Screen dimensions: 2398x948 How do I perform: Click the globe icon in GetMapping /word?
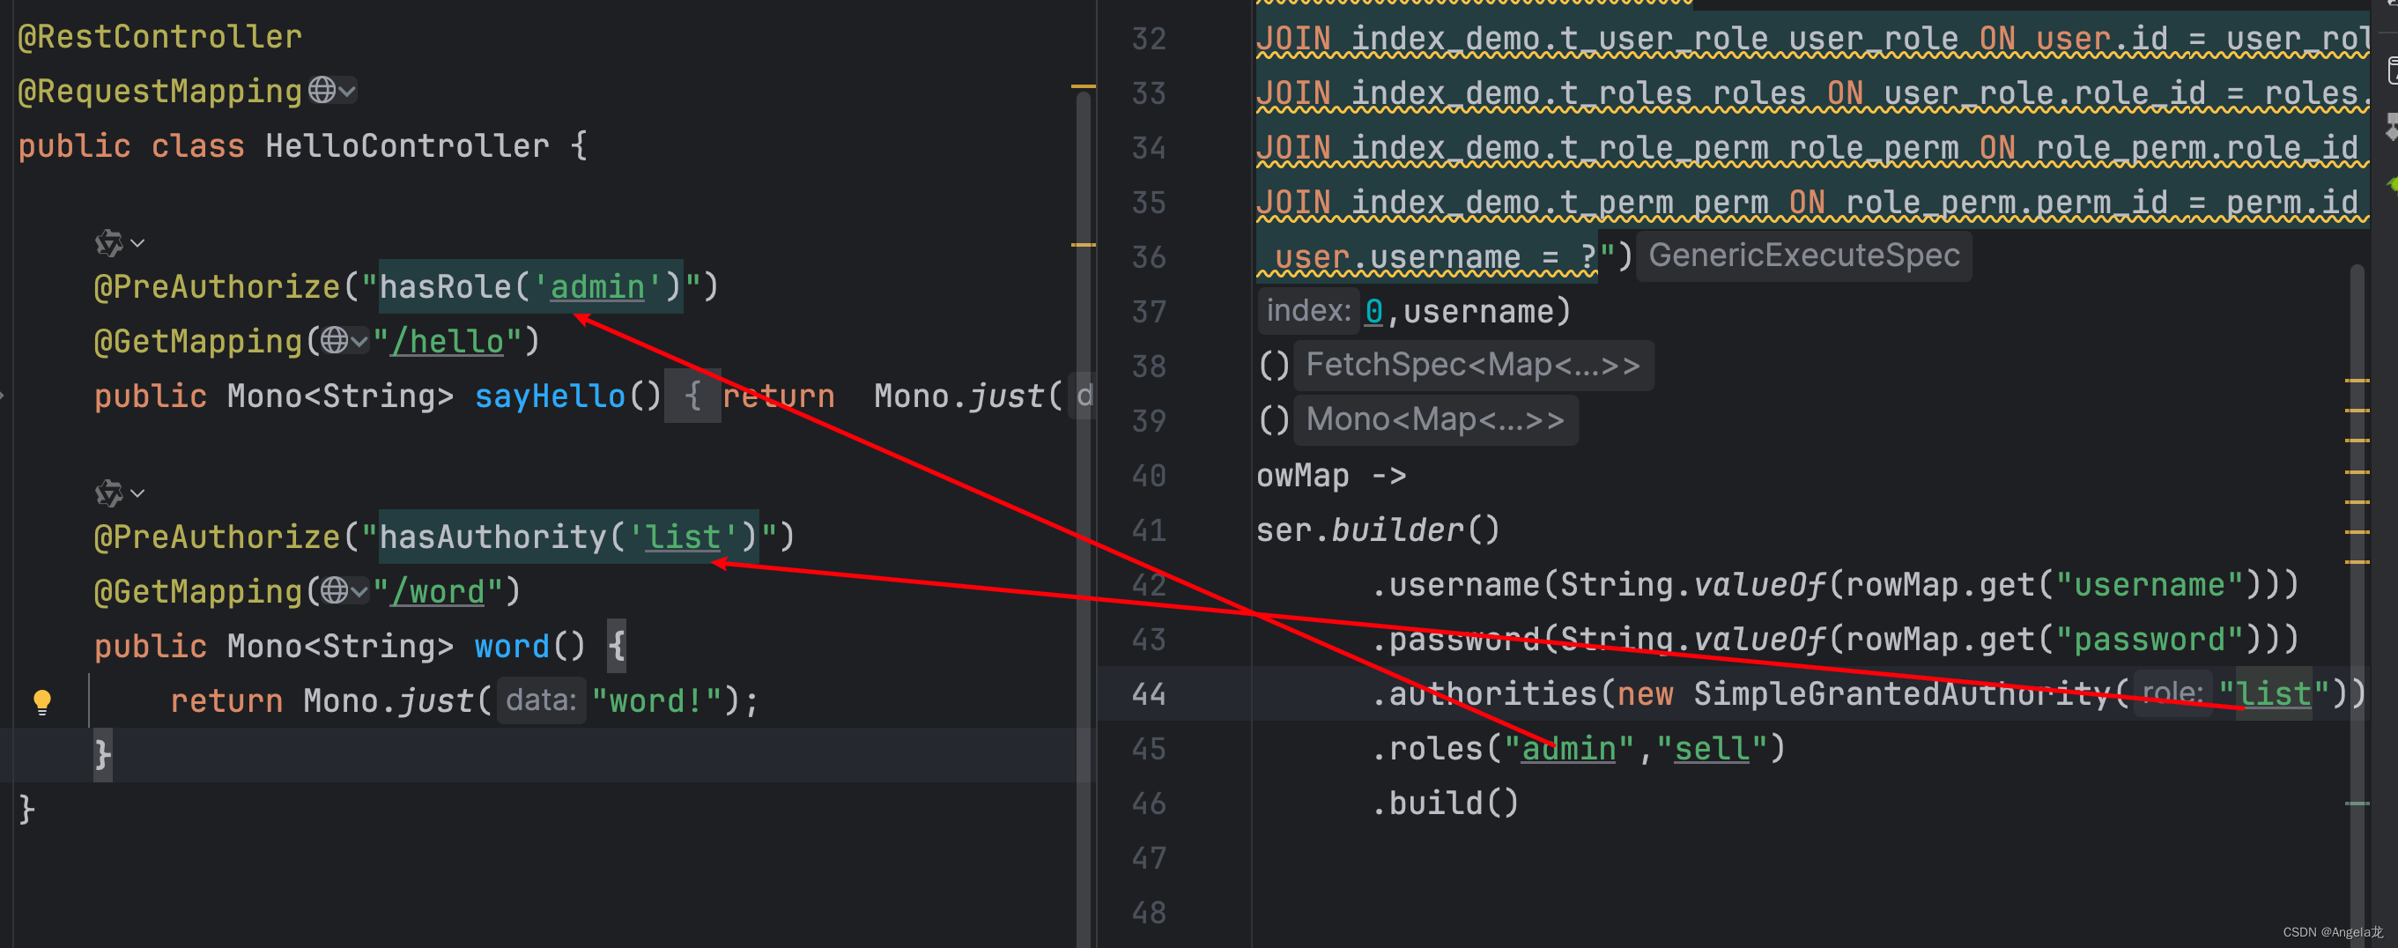coord(334,590)
